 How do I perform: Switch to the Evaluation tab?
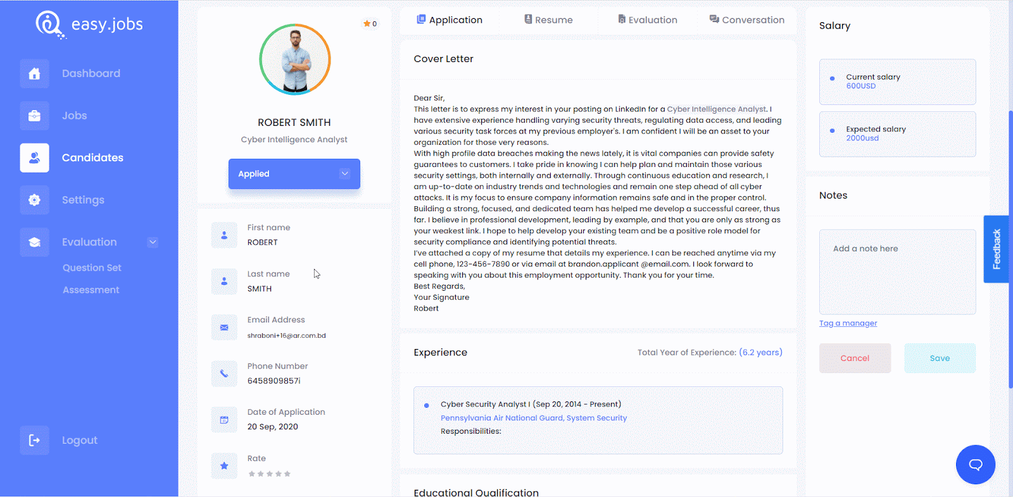[x=647, y=20]
